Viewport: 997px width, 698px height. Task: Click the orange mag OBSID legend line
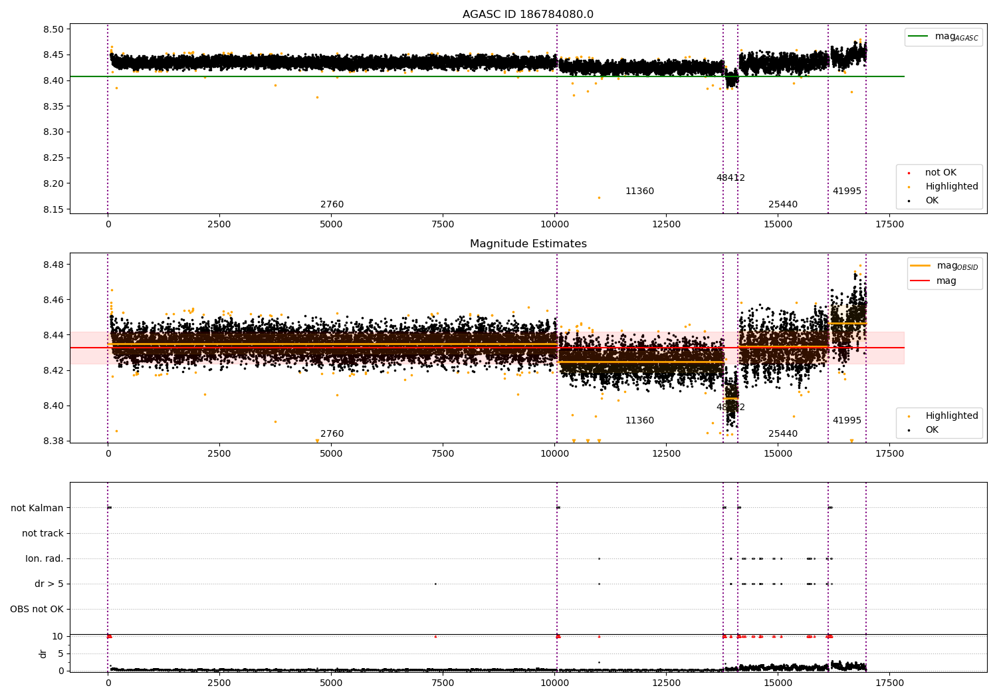click(x=920, y=266)
